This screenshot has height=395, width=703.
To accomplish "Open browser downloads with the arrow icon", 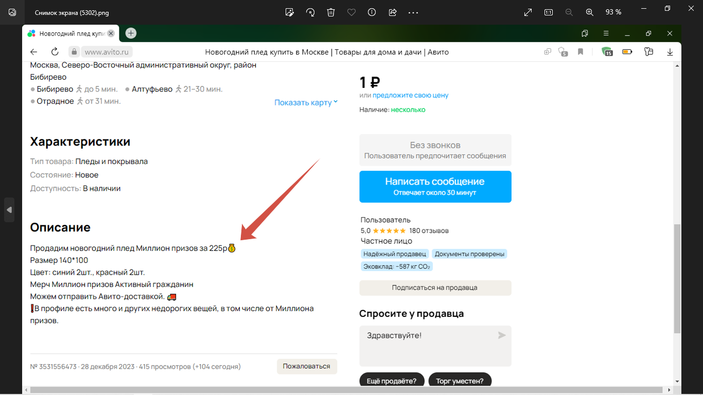I will (670, 52).
